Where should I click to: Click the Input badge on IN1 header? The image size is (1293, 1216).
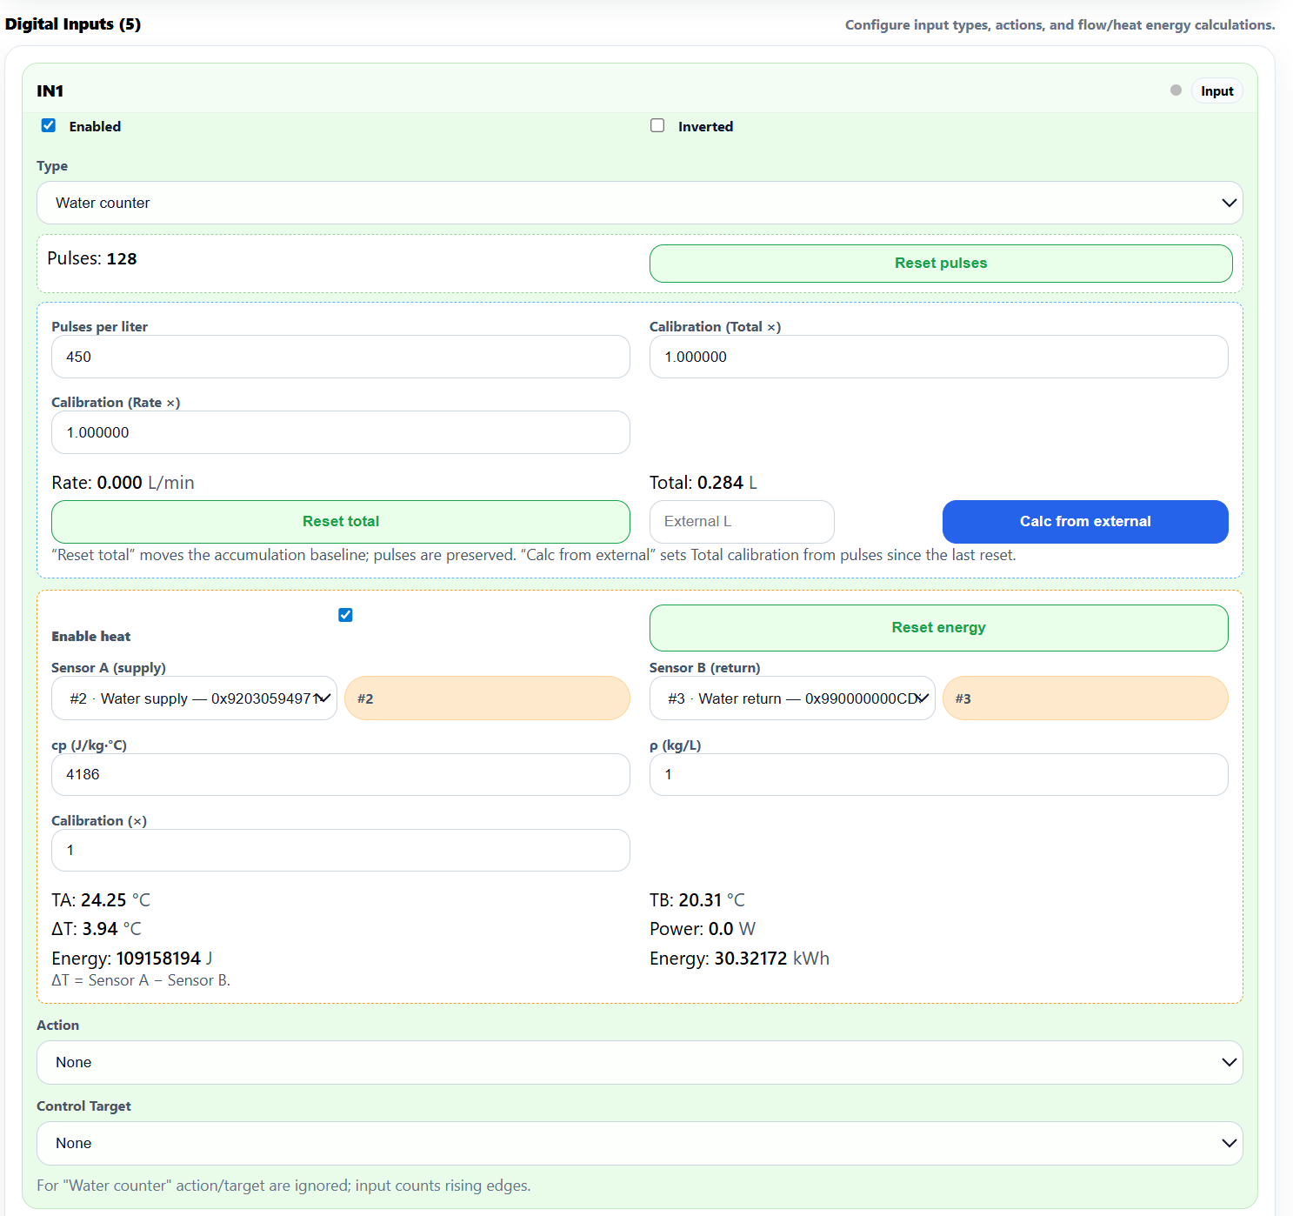click(1216, 91)
